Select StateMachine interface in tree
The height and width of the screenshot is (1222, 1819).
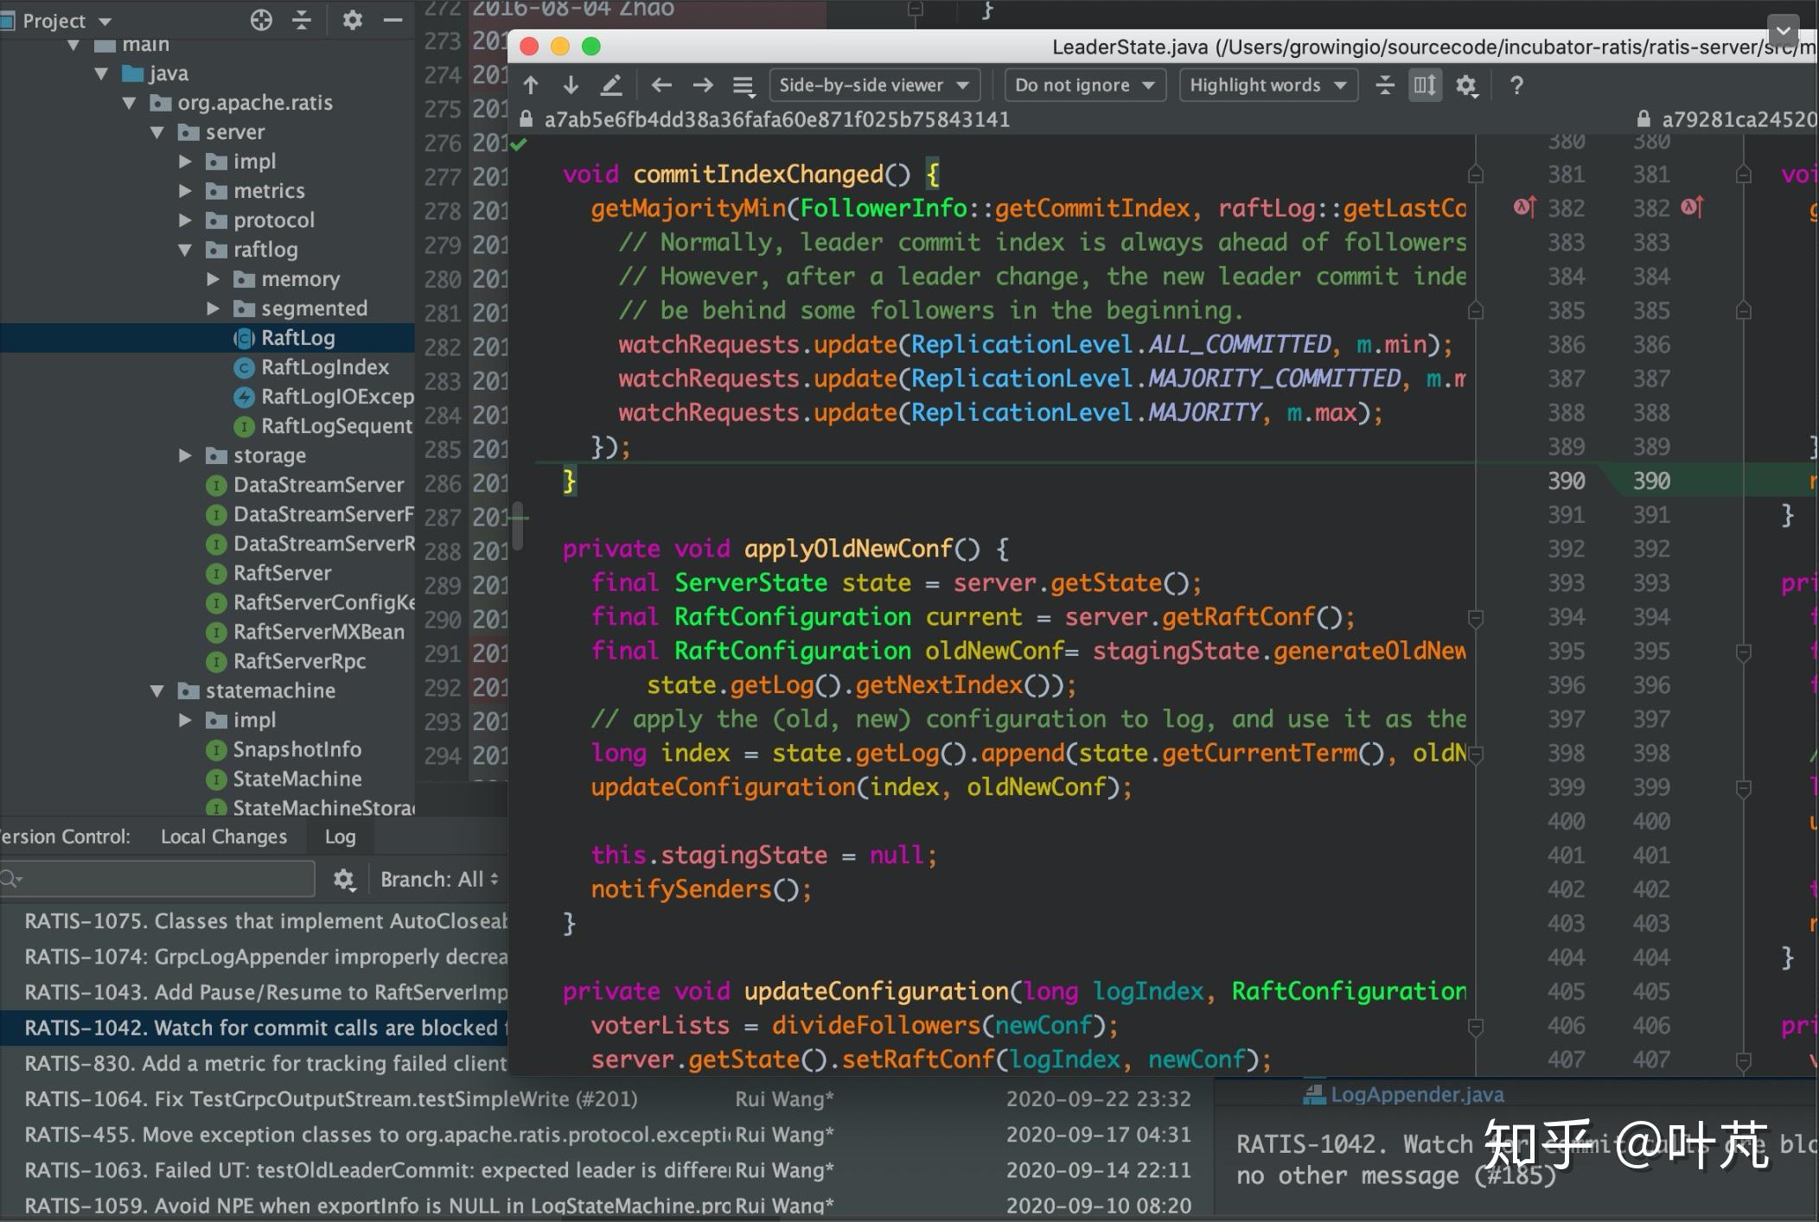click(297, 779)
